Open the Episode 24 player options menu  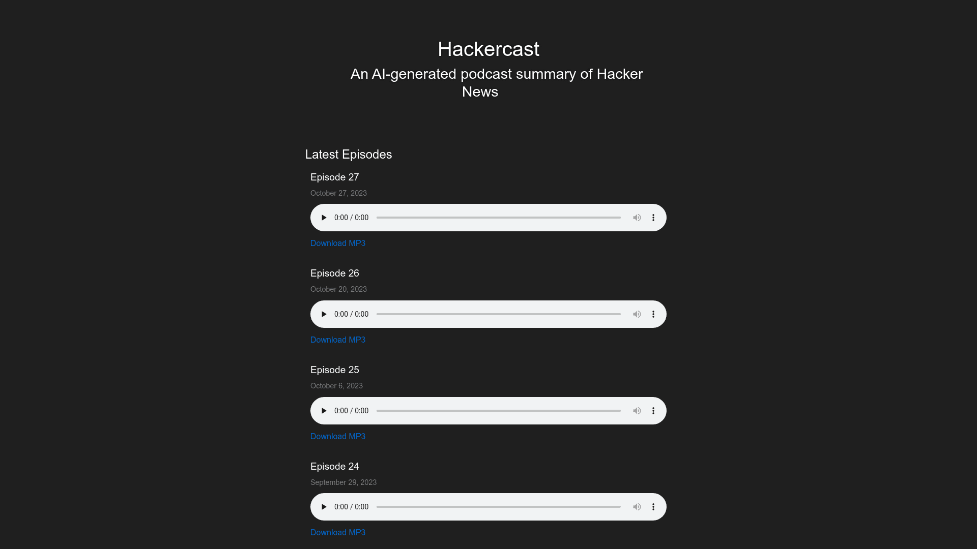pyautogui.click(x=653, y=506)
